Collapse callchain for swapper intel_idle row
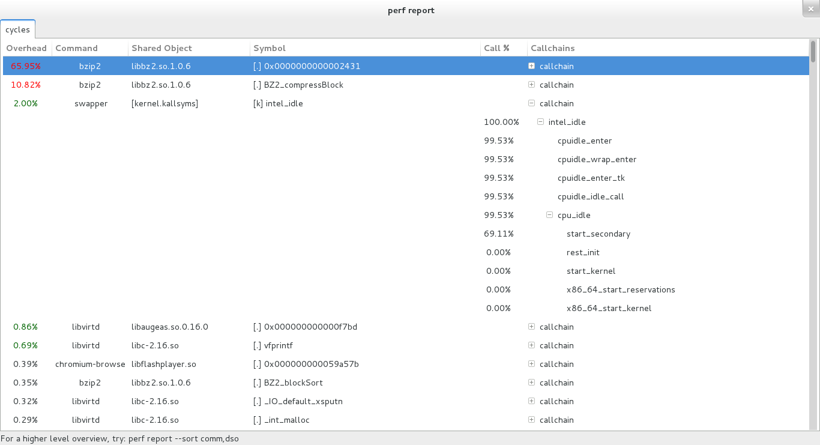Image resolution: width=820 pixels, height=445 pixels. click(531, 103)
